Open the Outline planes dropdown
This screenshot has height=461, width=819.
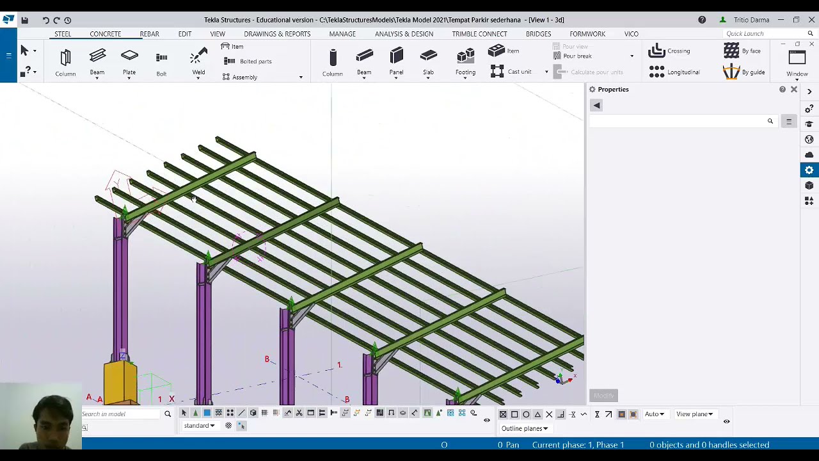(525, 428)
